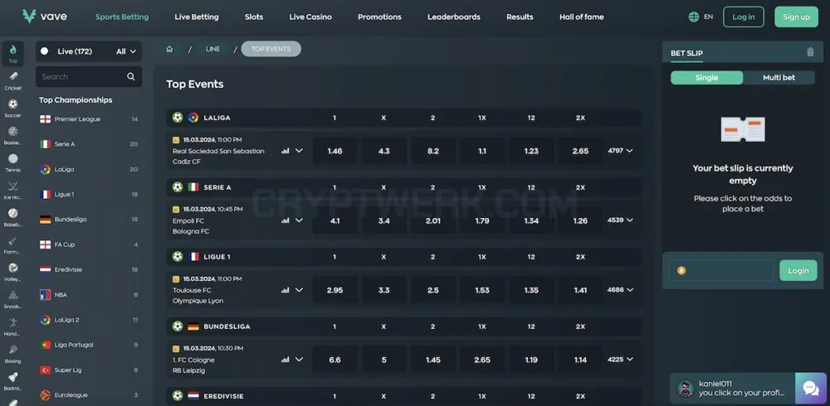The image size is (830, 406).
Task: Expand 4539 more markets dropdown
Action: tap(620, 220)
